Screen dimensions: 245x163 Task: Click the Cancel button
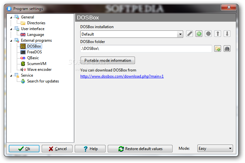click(x=57, y=149)
